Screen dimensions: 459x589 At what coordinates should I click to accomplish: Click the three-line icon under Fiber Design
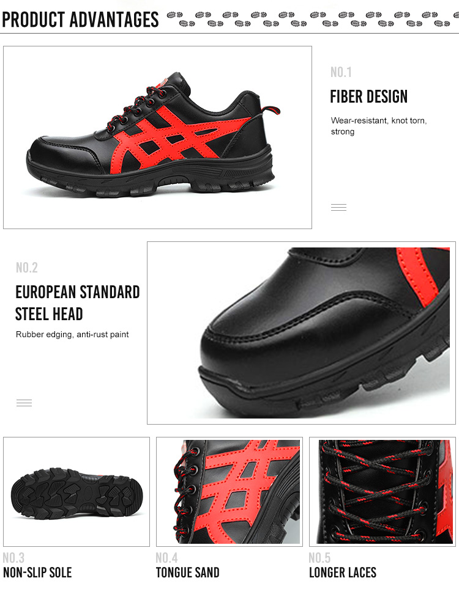pyautogui.click(x=338, y=207)
